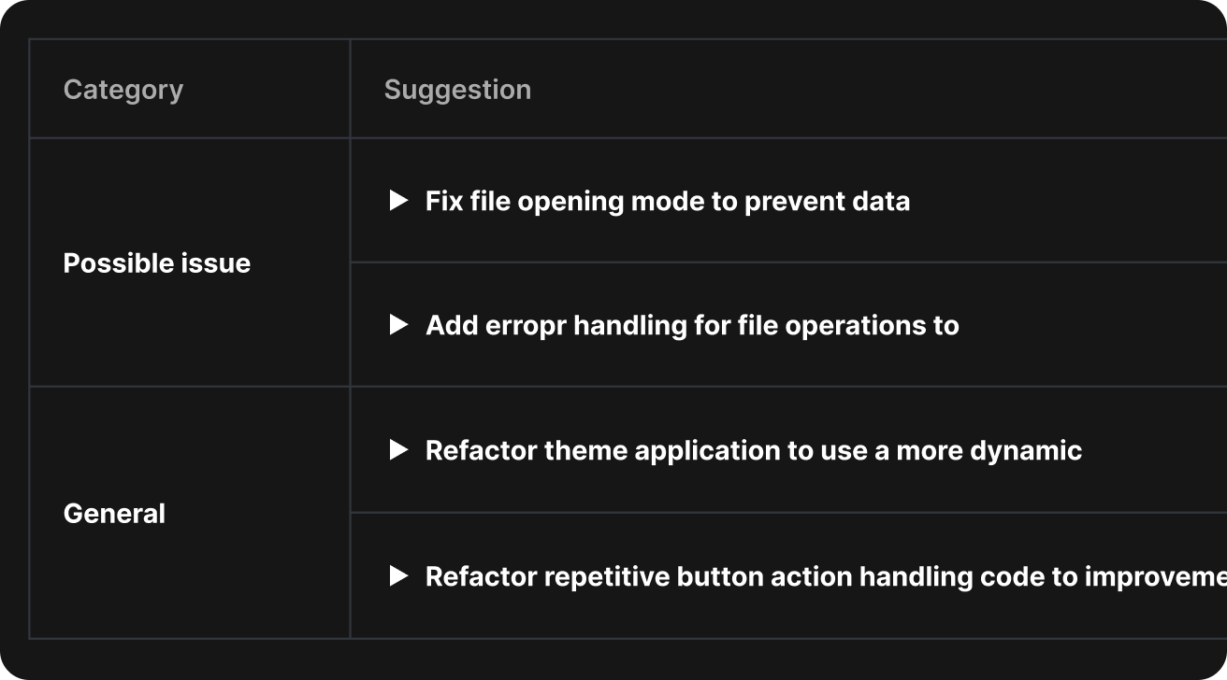
Task: Click the "Fix file opening mode to prevent data" title
Action: (667, 201)
